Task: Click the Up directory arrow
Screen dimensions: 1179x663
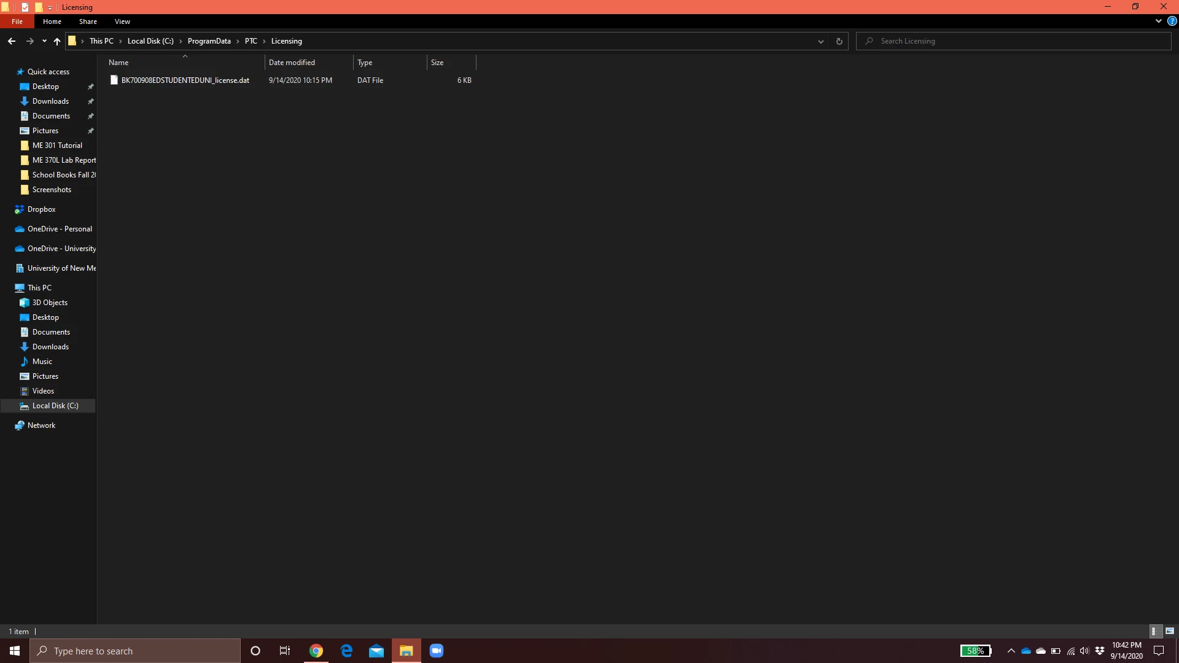Action: [x=57, y=41]
